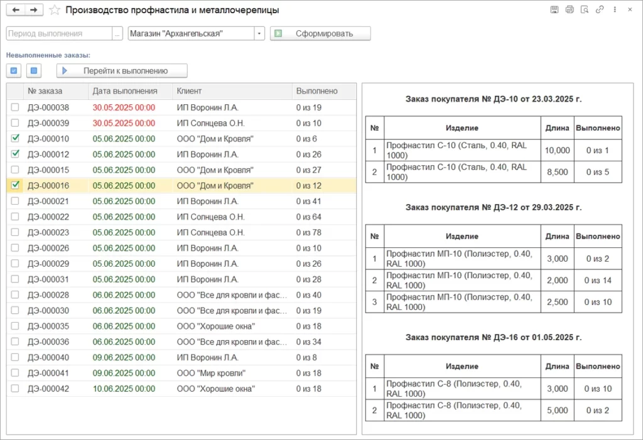Tick checkbox for order ДЭ-000023
Viewport: 643px width, 440px height.
click(x=15, y=232)
